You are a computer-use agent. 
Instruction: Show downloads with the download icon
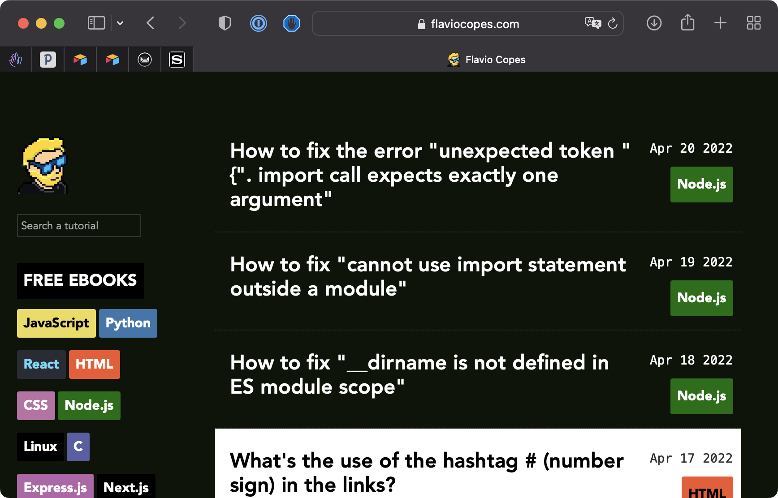coord(654,23)
